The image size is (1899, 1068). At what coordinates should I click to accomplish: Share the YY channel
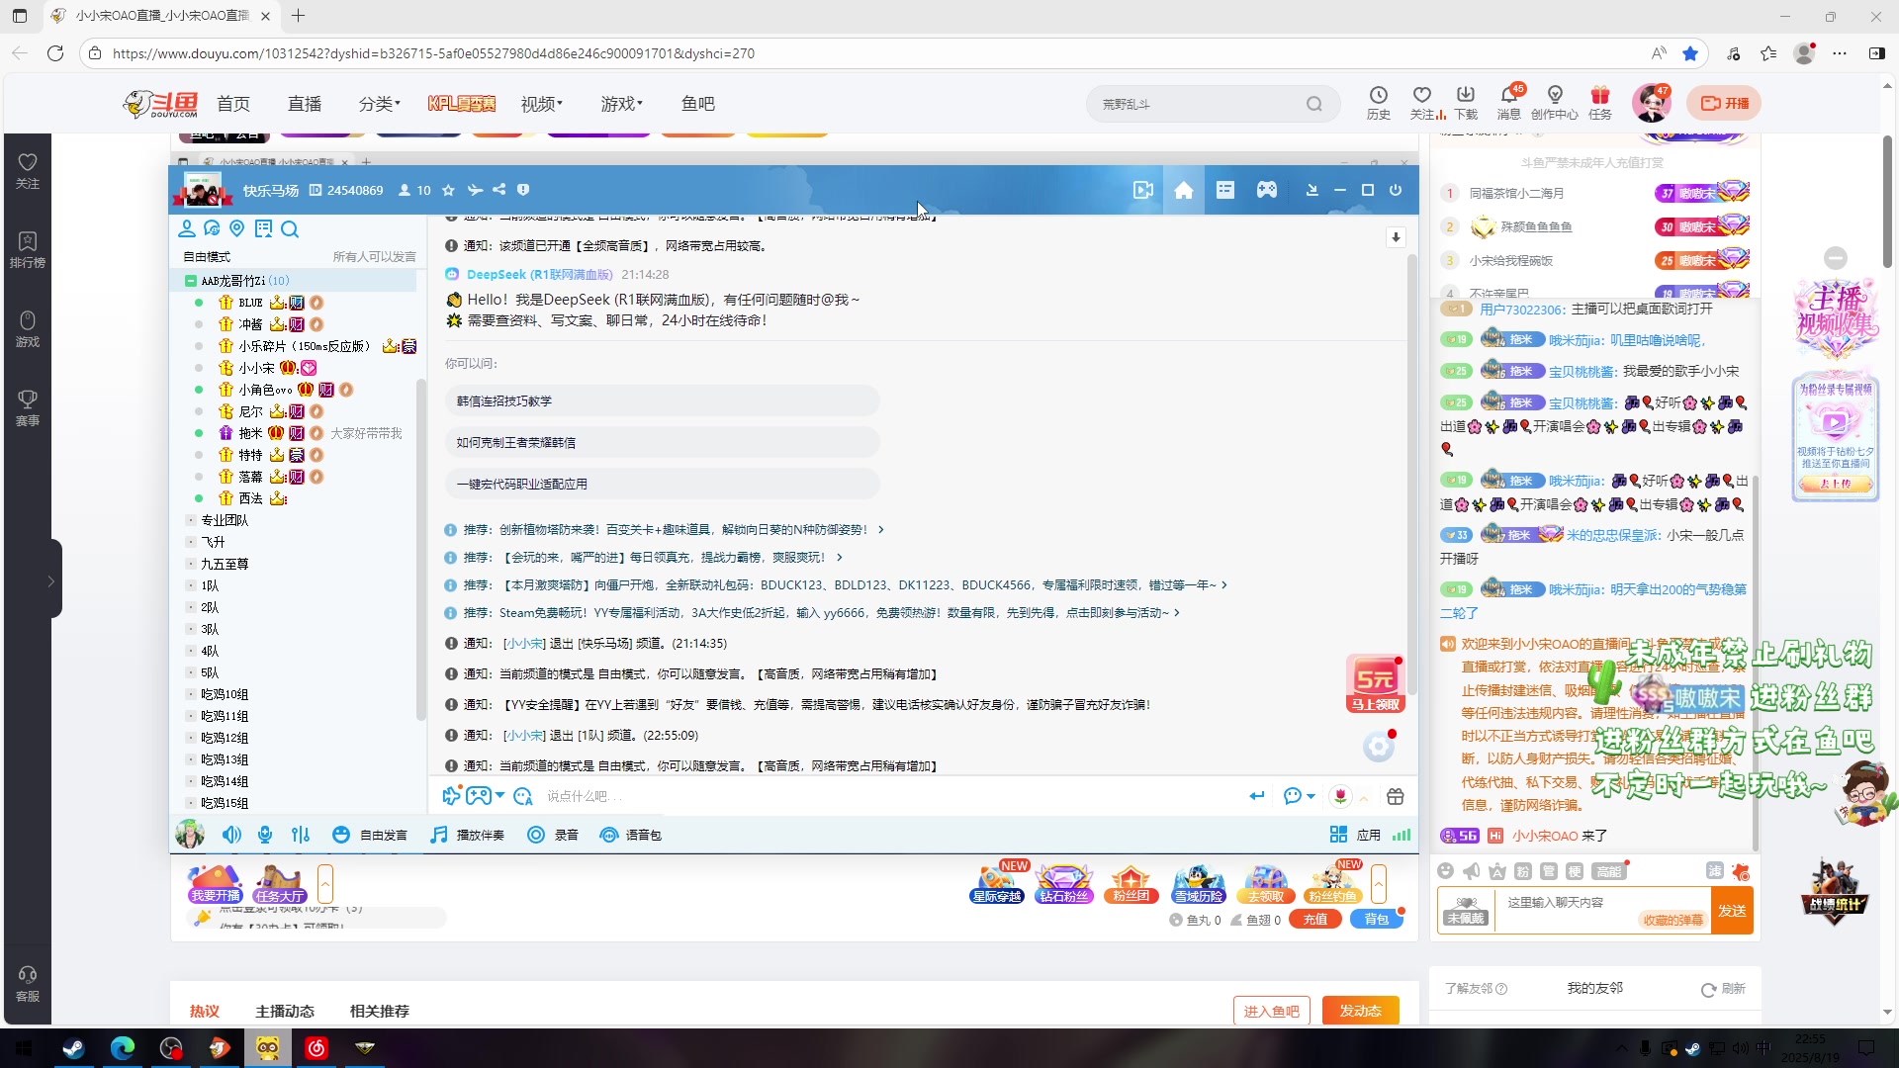[x=499, y=190]
